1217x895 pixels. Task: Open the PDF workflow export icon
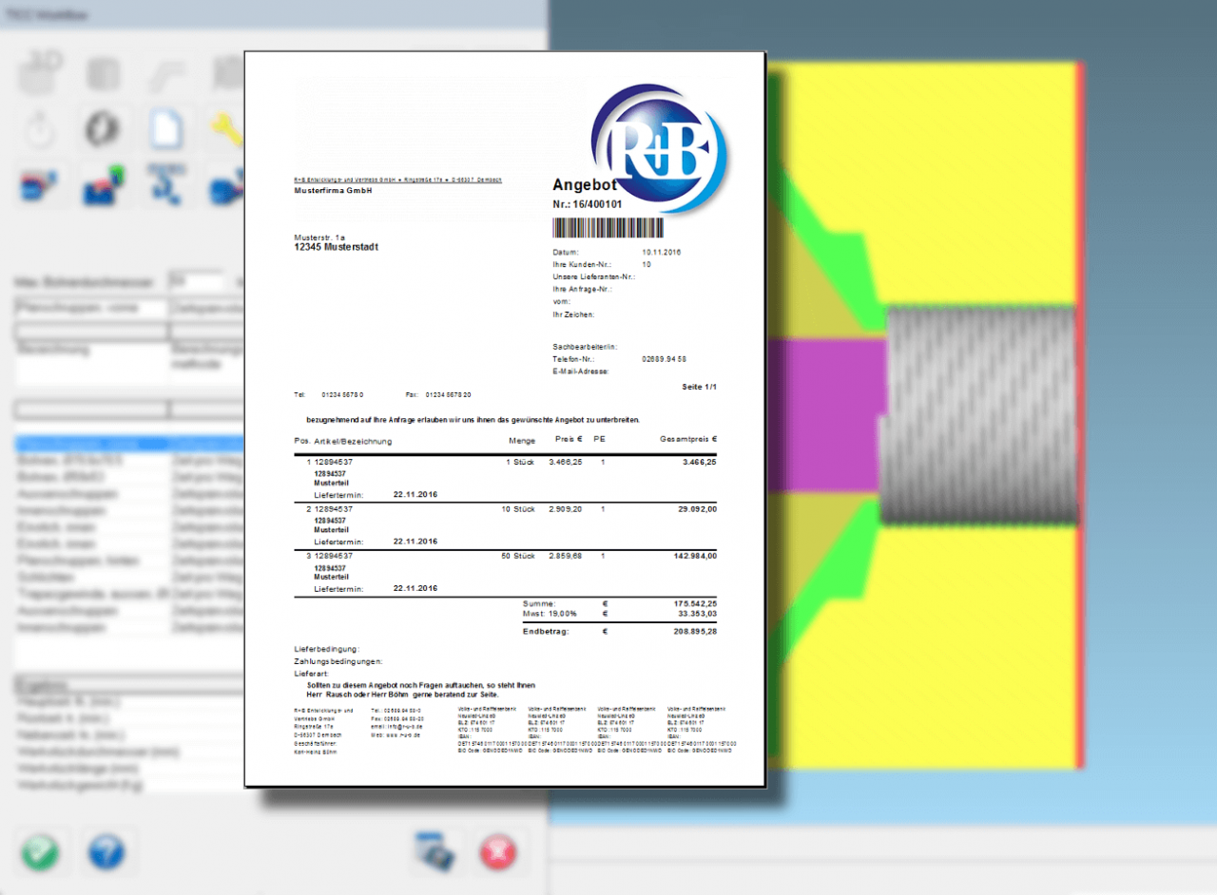(164, 185)
